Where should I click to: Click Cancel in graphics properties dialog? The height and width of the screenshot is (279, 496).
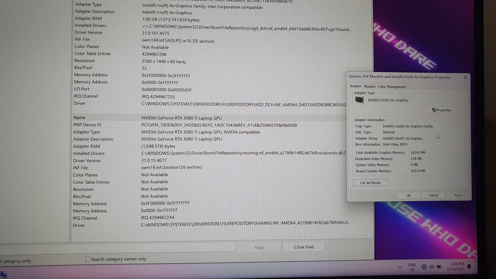[x=433, y=195]
